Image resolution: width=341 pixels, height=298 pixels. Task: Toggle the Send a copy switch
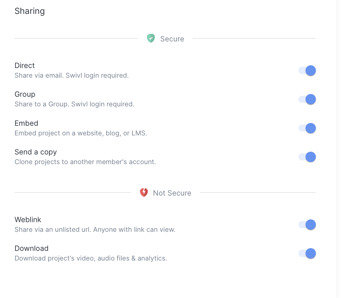pyautogui.click(x=307, y=157)
